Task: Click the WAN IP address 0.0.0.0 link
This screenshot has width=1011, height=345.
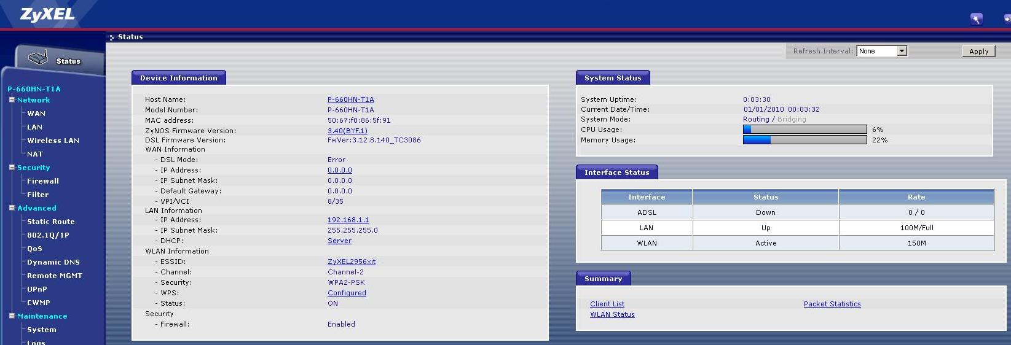Action: click(x=340, y=170)
